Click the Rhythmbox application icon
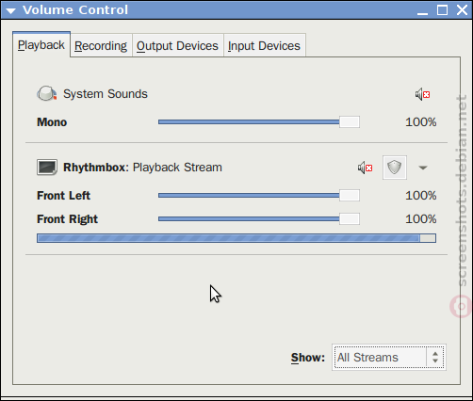 tap(47, 168)
